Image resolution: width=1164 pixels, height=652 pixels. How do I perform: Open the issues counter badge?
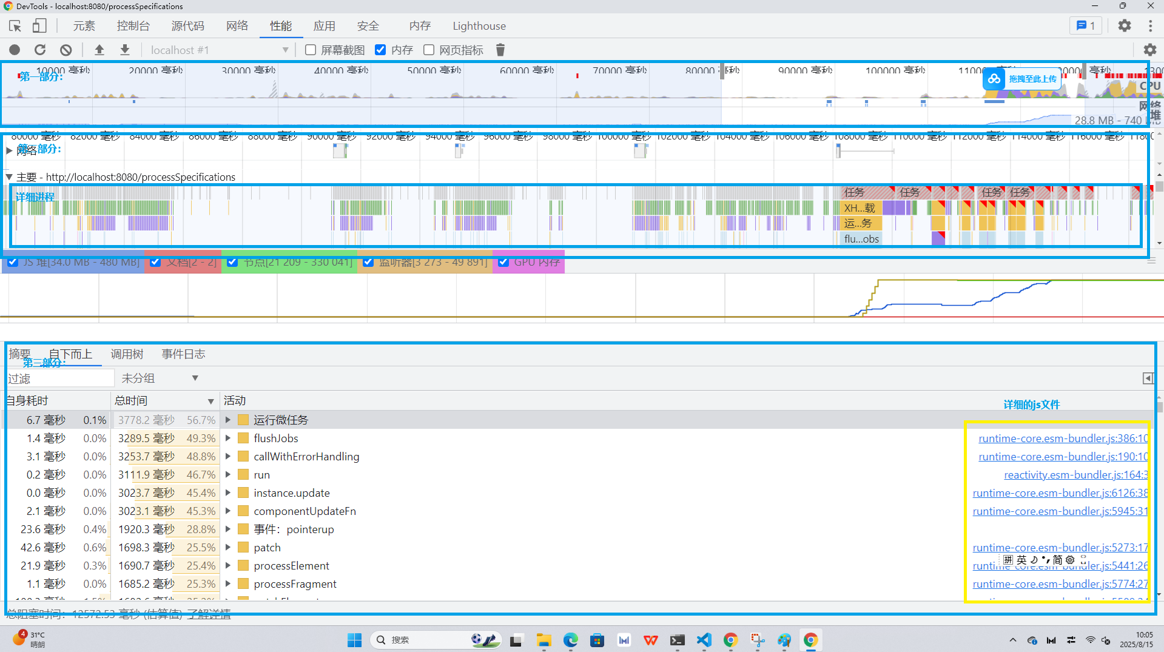point(1085,26)
